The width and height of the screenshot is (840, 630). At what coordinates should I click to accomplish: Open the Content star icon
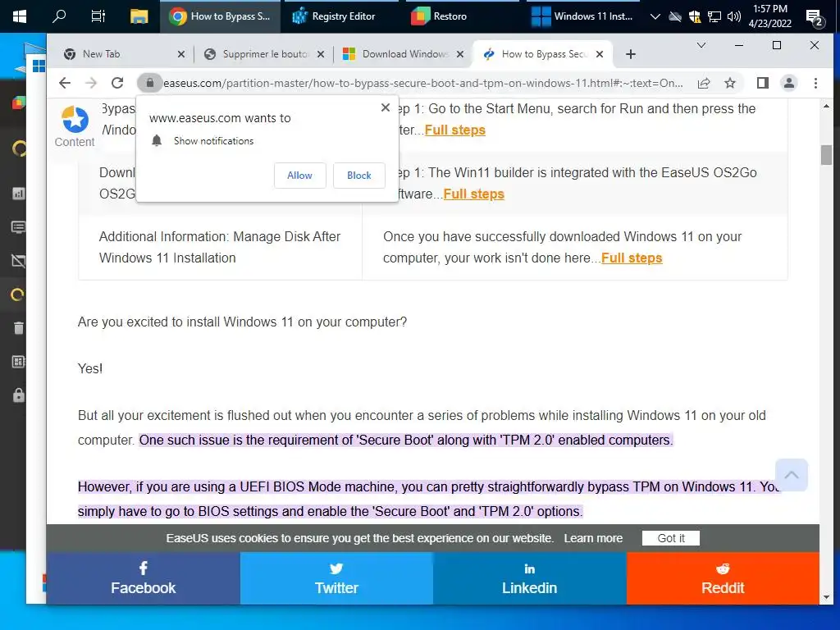tap(75, 119)
